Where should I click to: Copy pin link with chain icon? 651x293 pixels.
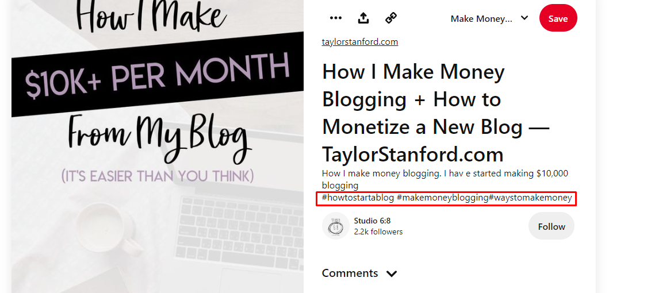391,18
